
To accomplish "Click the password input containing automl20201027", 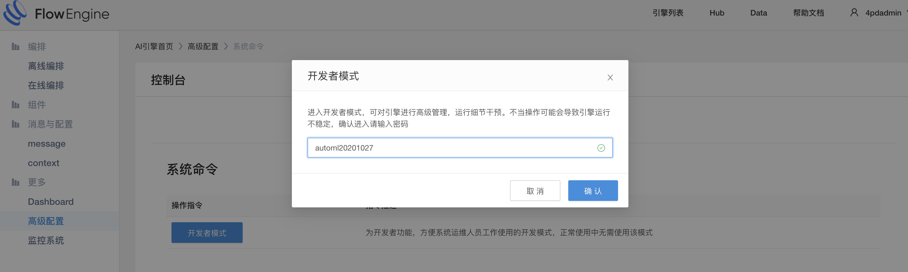I will [460, 148].
